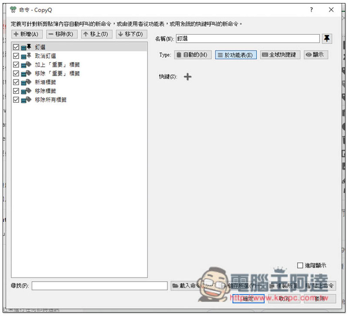The width and height of the screenshot is (348, 316).
Task: Click the 新增(A) add command button
Action: click(x=27, y=34)
